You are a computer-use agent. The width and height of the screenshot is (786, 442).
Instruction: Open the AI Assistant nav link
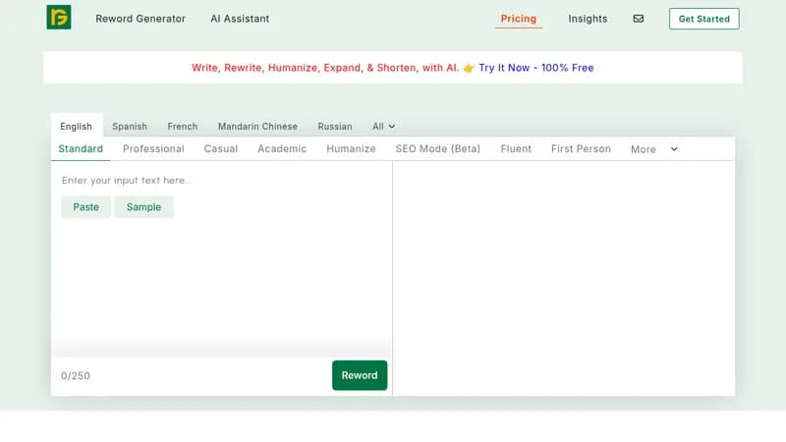(240, 19)
